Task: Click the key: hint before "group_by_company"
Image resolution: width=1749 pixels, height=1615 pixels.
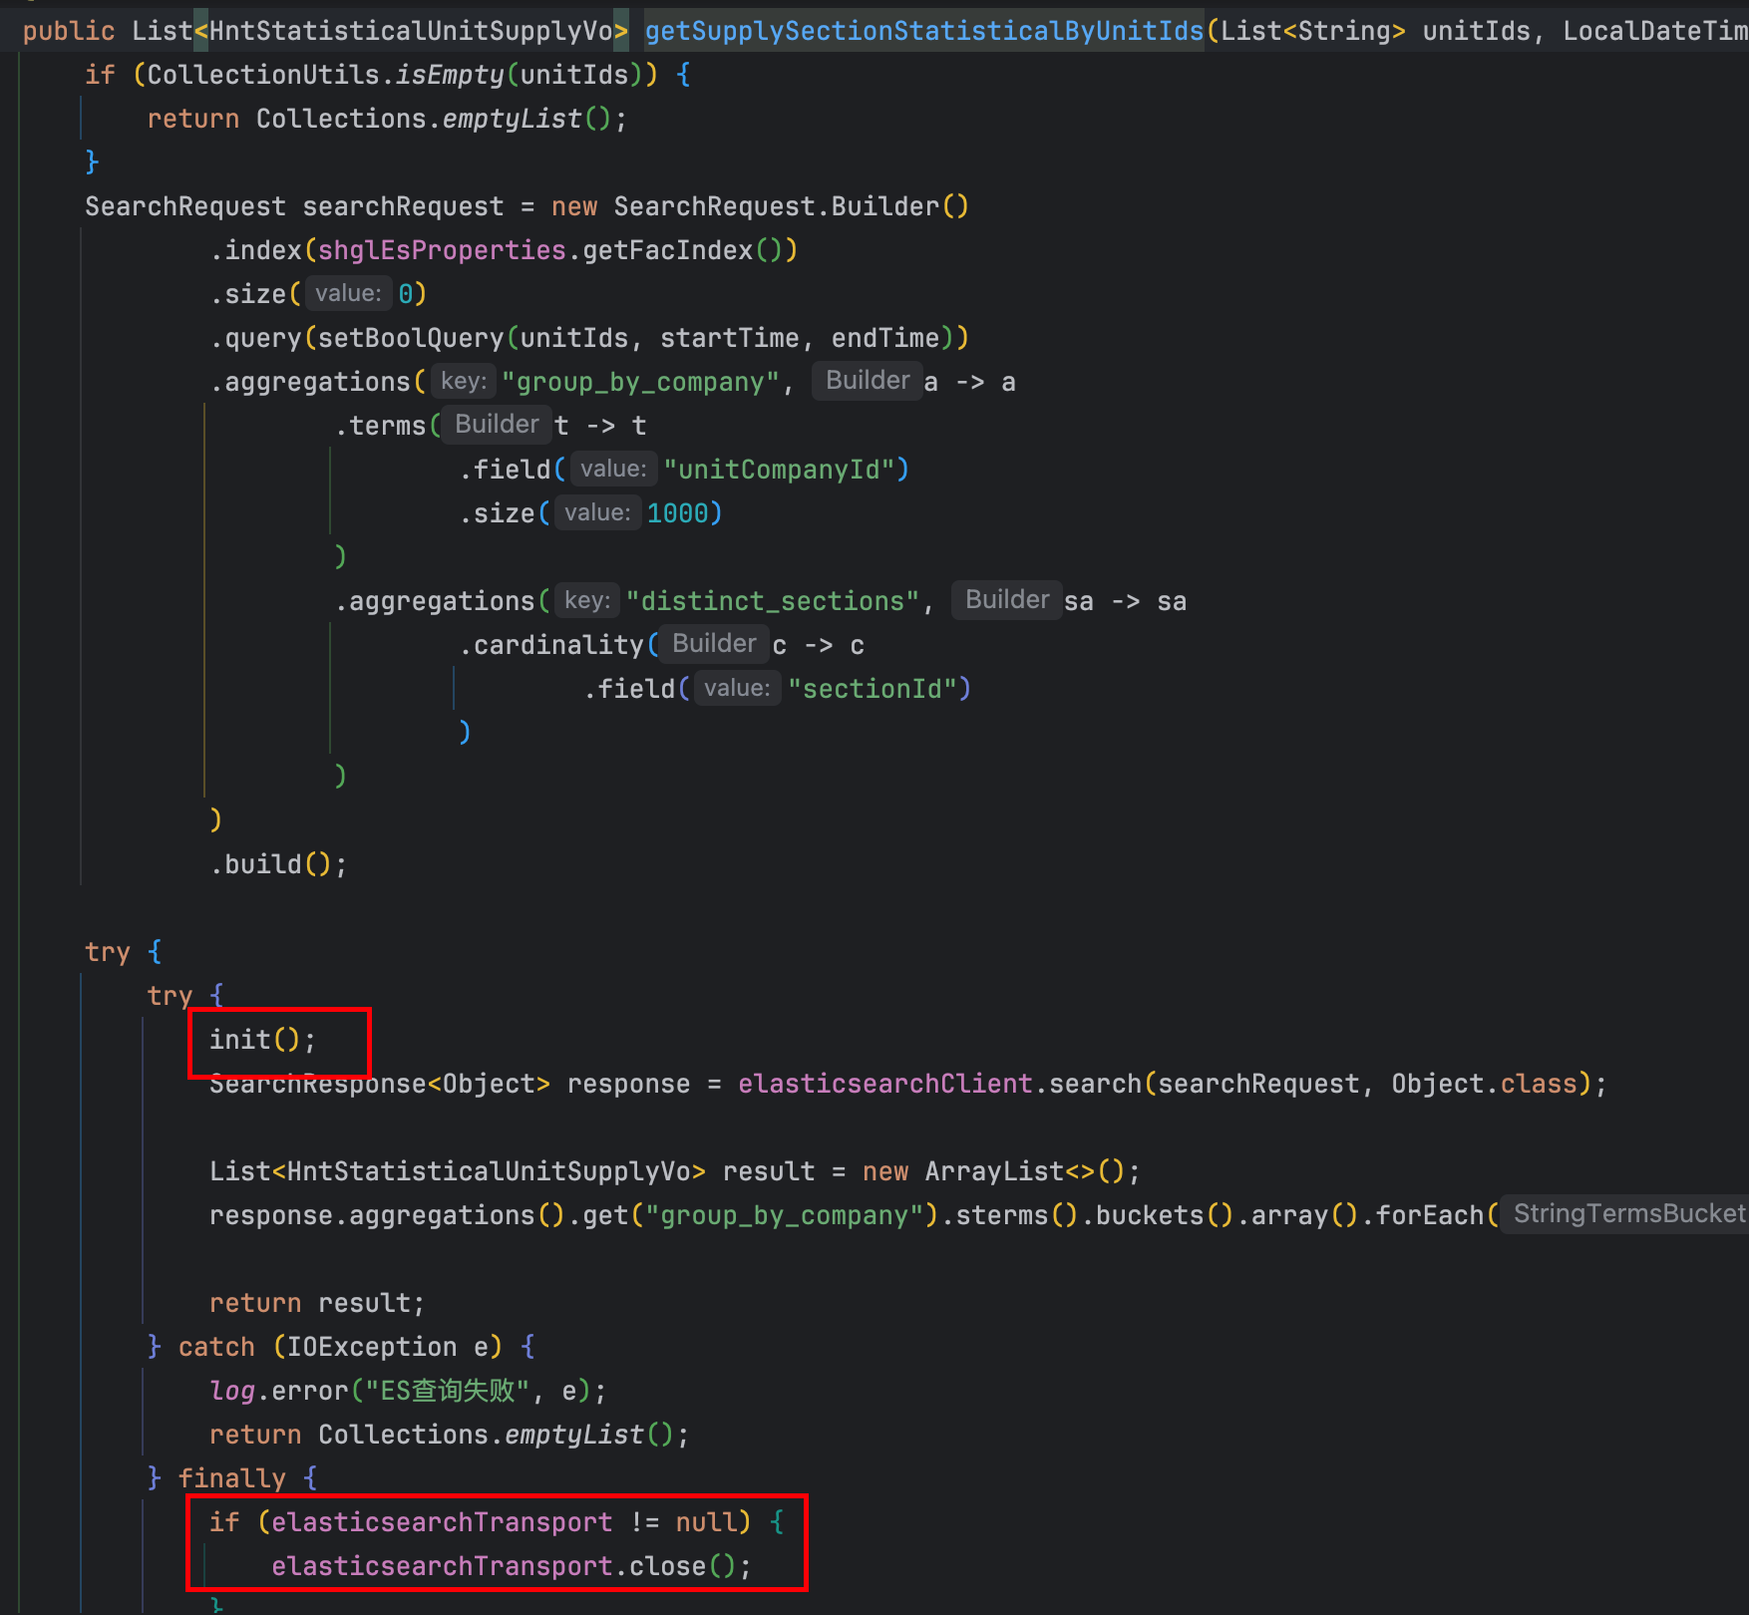Action: 463,381
